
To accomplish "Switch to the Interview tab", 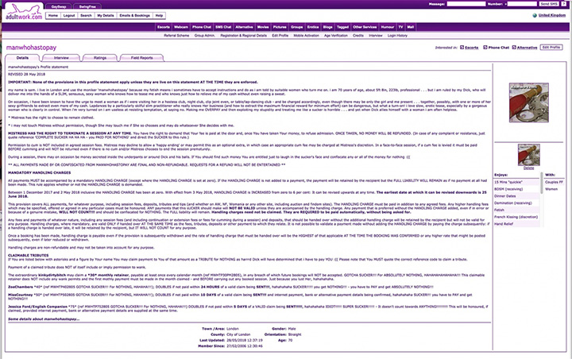I will [x=61, y=58].
